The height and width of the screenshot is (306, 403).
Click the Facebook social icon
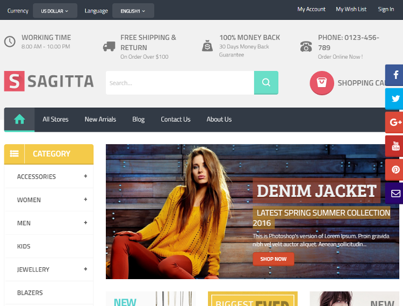click(394, 75)
